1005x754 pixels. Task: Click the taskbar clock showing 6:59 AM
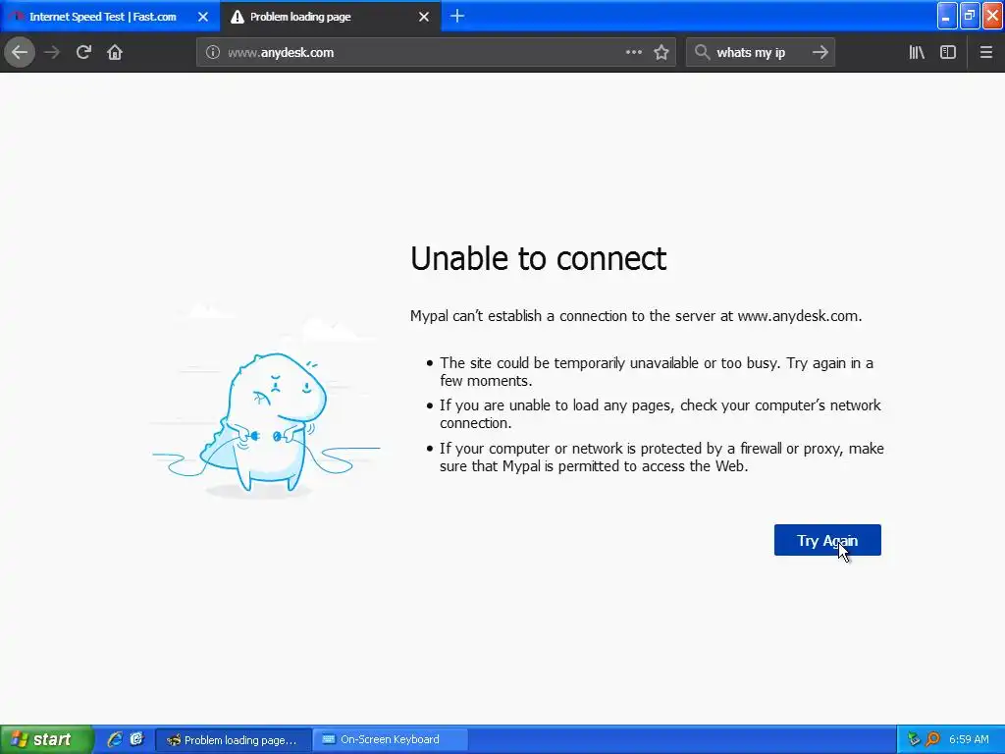point(969,740)
